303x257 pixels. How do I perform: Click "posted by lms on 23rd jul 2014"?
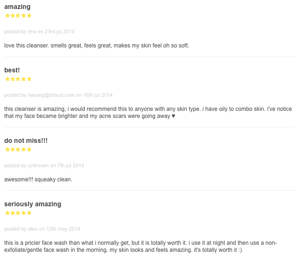(39, 31)
